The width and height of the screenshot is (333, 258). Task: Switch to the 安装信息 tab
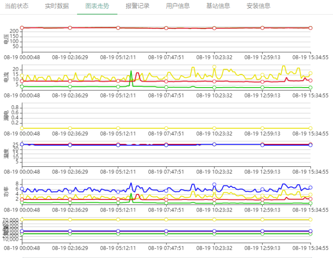point(258,6)
